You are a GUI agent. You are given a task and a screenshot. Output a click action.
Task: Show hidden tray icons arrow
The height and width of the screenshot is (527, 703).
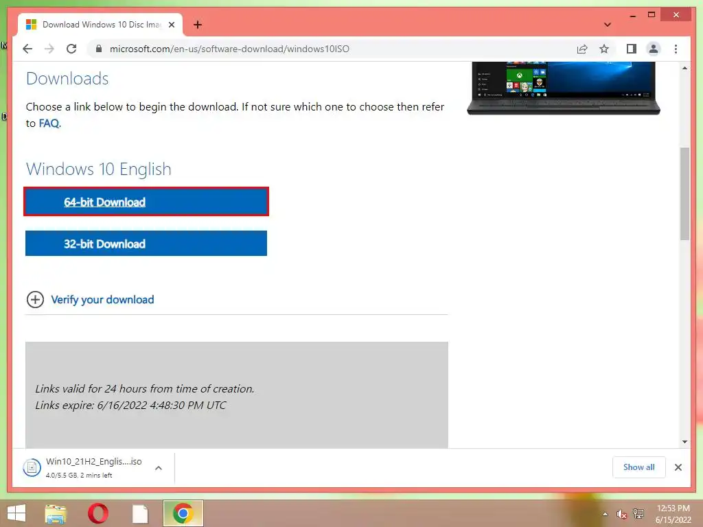(x=605, y=514)
